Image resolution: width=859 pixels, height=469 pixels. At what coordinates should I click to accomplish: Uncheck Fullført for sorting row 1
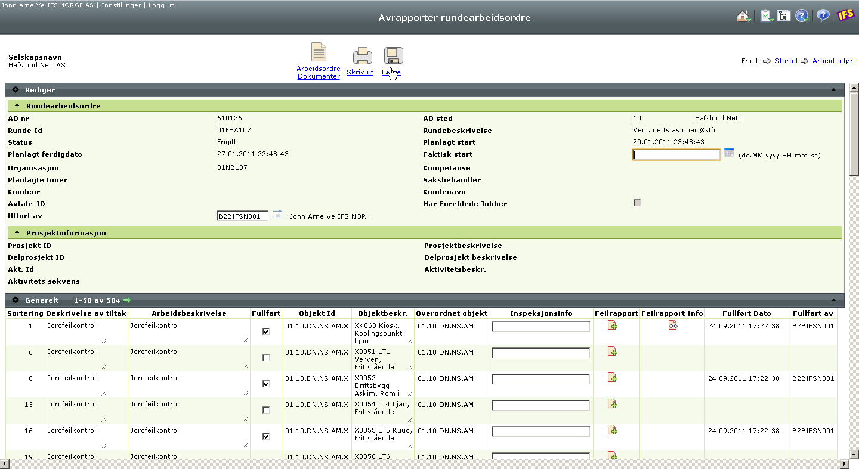click(x=266, y=331)
